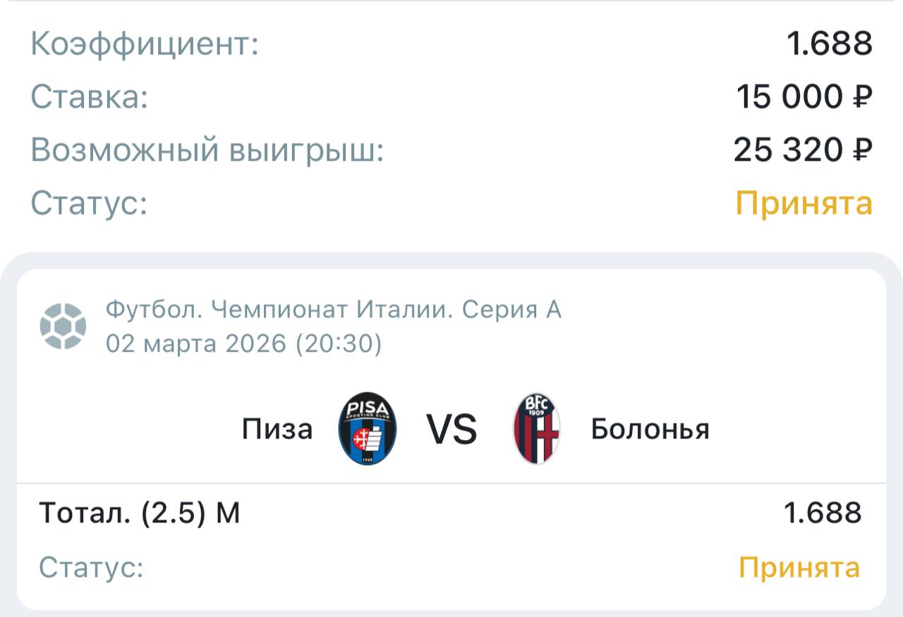903x617 pixels.
Task: Tap the Pisa club logo
Action: coord(368,429)
